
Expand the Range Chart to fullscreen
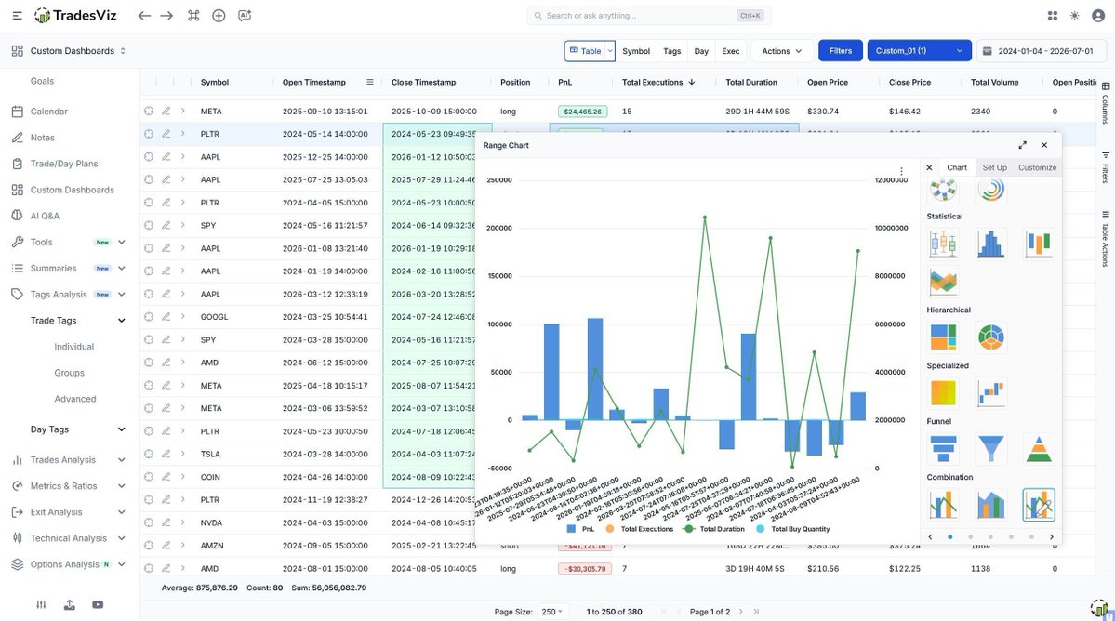coord(1023,145)
